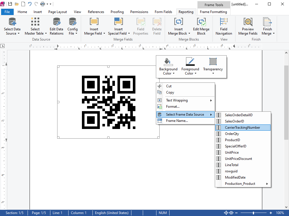Activate Preview Merge Fields
The width and height of the screenshot is (289, 216).
247,26
